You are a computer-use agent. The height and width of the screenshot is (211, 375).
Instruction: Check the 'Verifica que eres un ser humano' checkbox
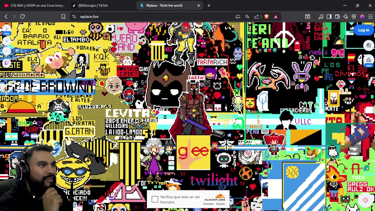coord(155,200)
